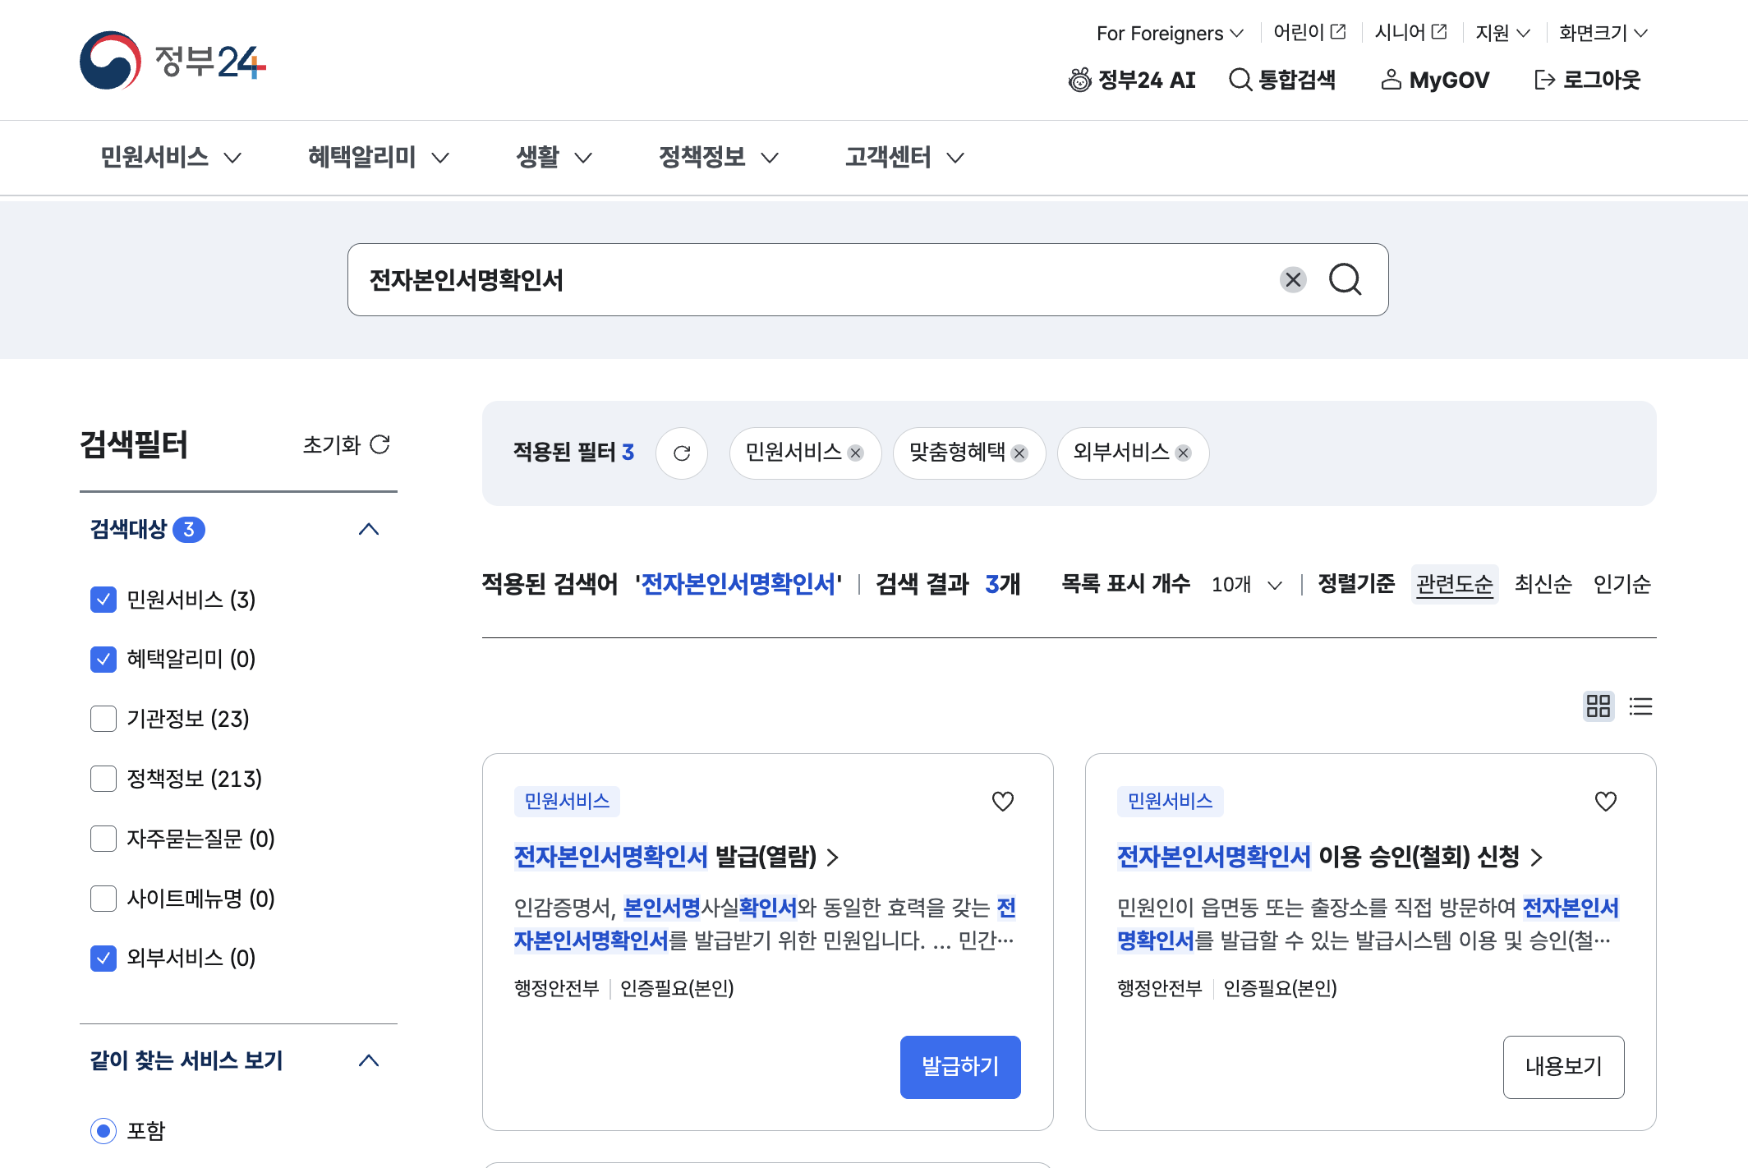
Task: Select the 포함 radio button
Action: click(x=103, y=1131)
